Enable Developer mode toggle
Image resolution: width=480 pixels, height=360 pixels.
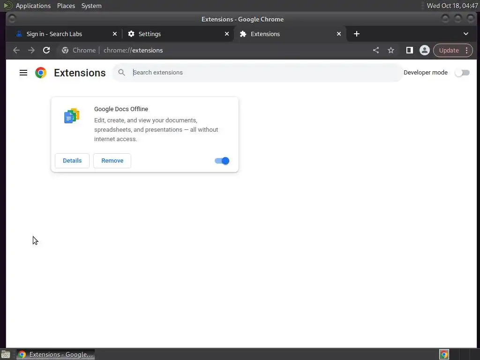click(x=462, y=73)
